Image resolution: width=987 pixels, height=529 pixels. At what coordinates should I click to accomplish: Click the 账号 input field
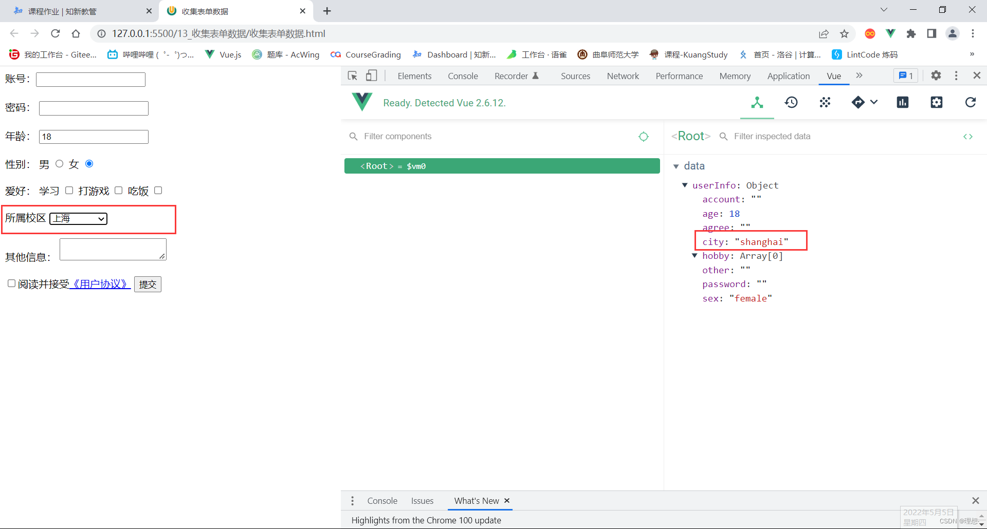(x=90, y=80)
